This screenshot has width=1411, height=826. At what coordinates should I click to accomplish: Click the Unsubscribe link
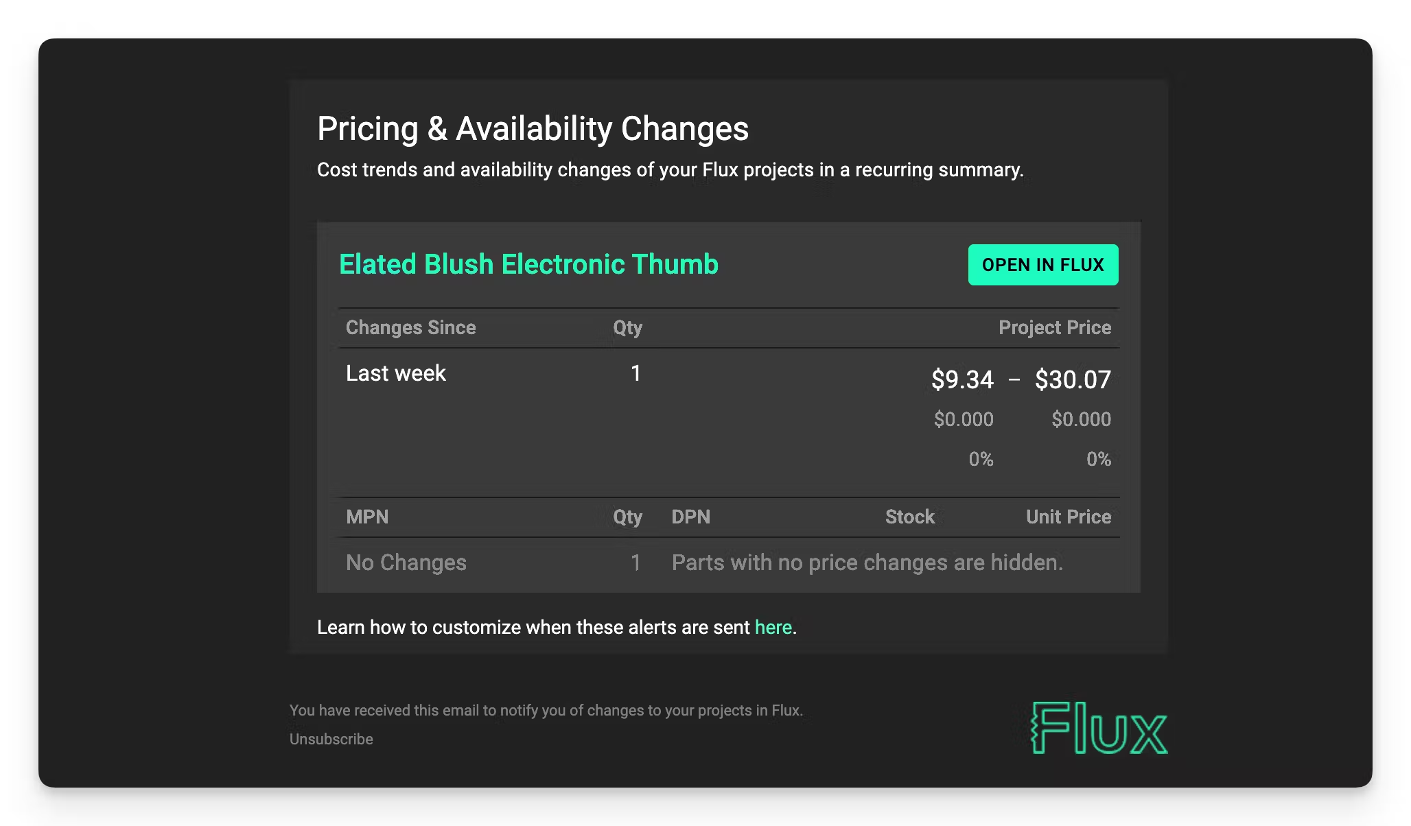(331, 739)
